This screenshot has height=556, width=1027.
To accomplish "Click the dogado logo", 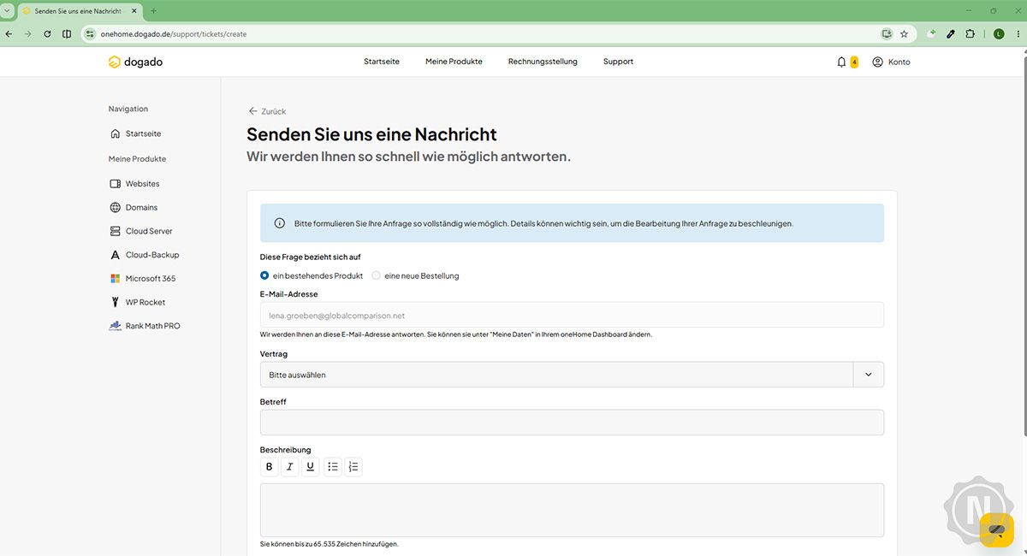I will pos(135,62).
